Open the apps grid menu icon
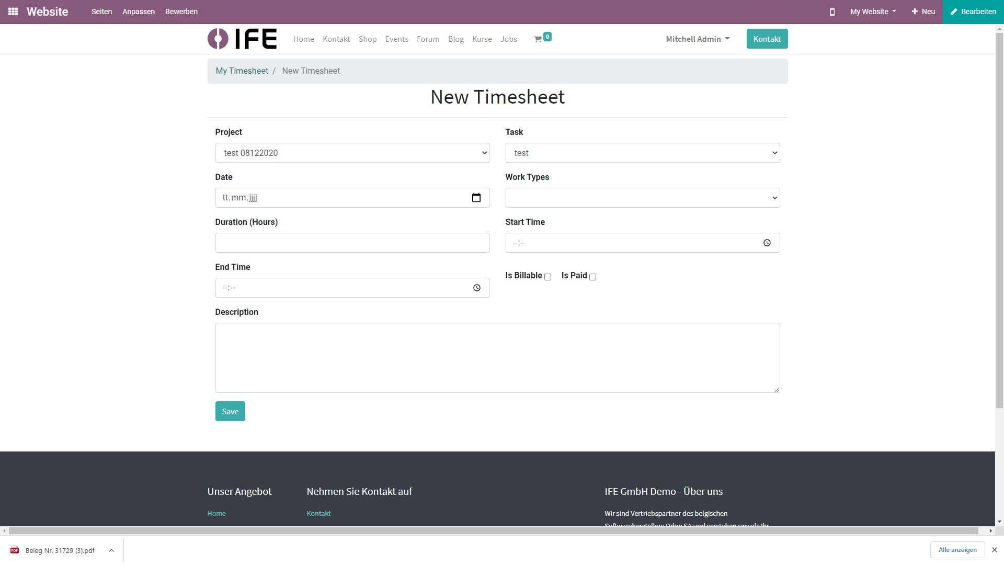 click(13, 12)
